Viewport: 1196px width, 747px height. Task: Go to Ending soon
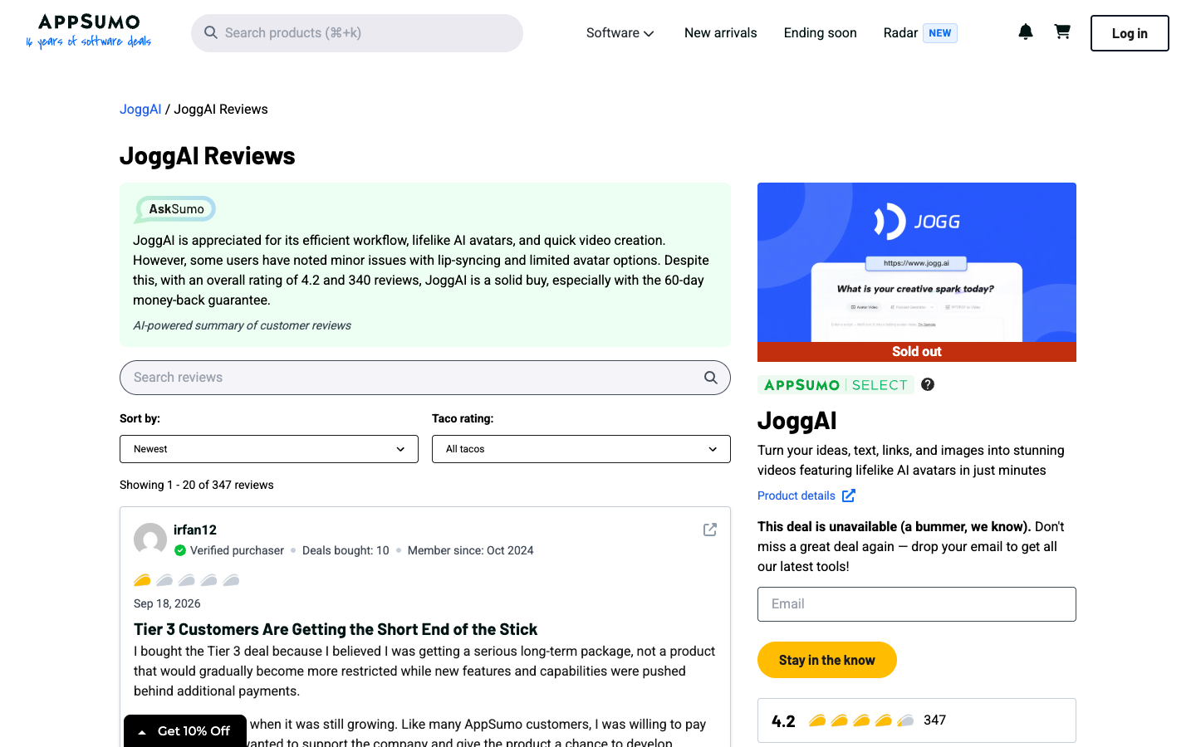[821, 33]
